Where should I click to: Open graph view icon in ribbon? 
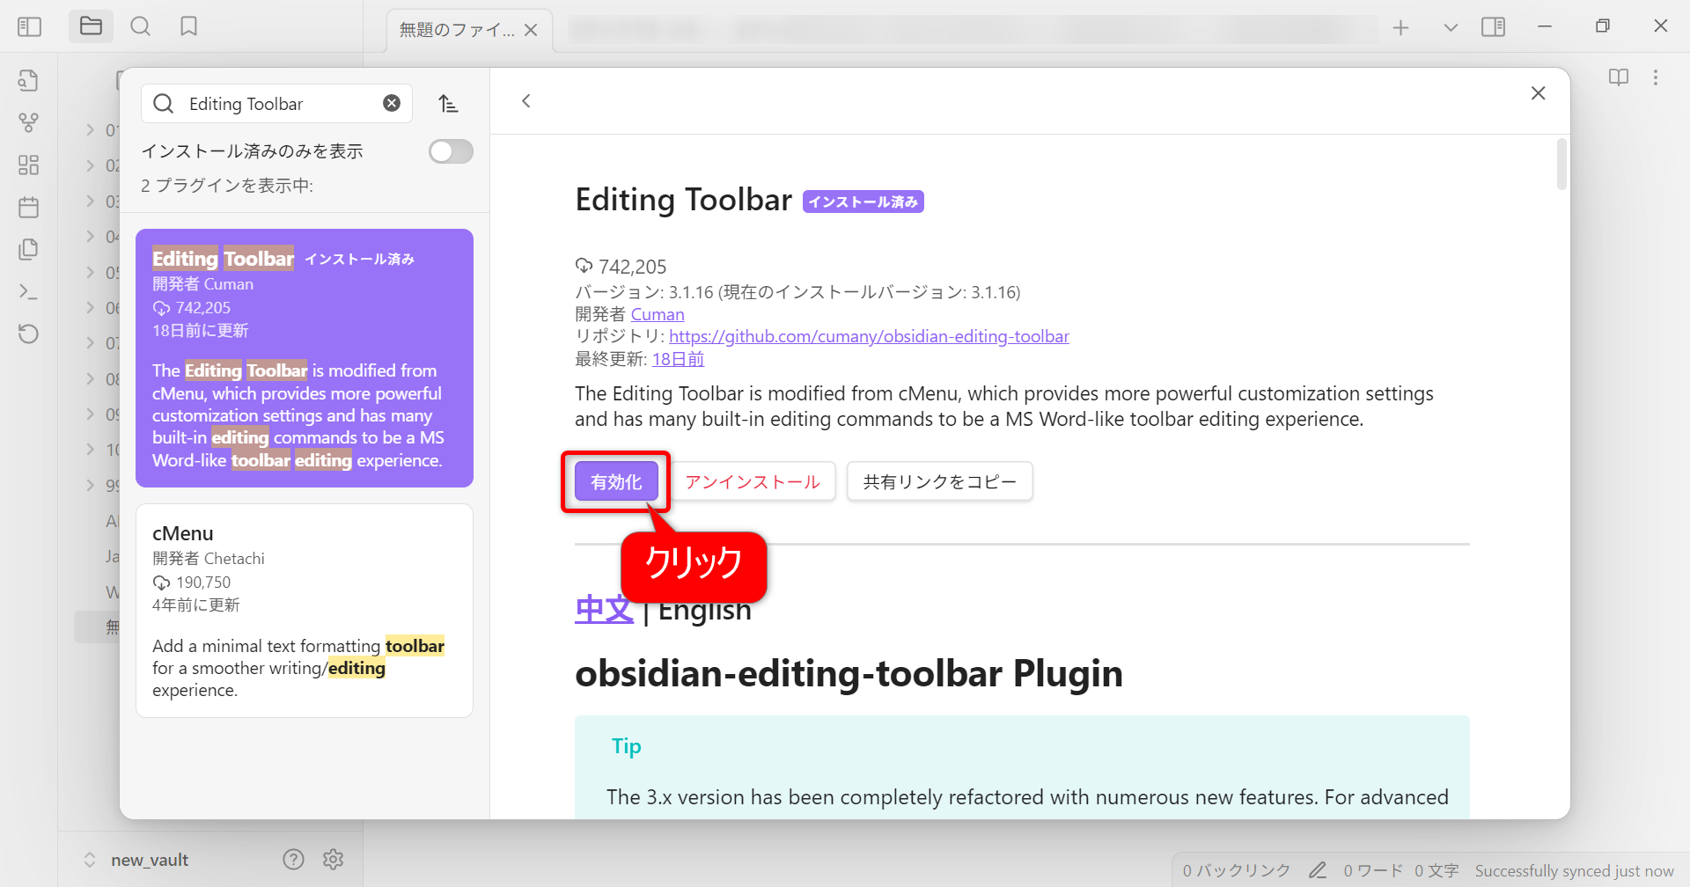[28, 122]
